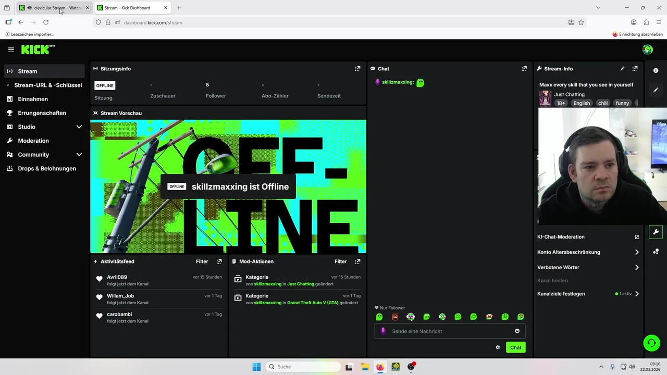The height and width of the screenshot is (375, 667).
Task: Select Stream in the sidebar
Action: pyautogui.click(x=44, y=71)
